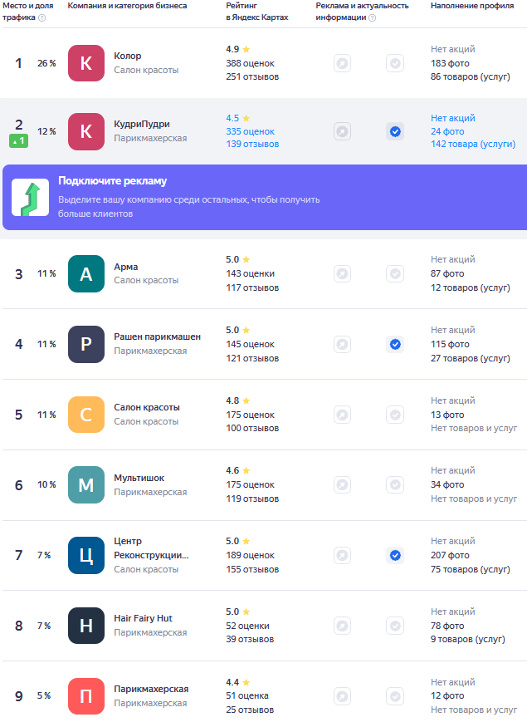The width and height of the screenshot is (527, 727).
Task: Select the company name Рашен парикмашен
Action: [x=158, y=337]
